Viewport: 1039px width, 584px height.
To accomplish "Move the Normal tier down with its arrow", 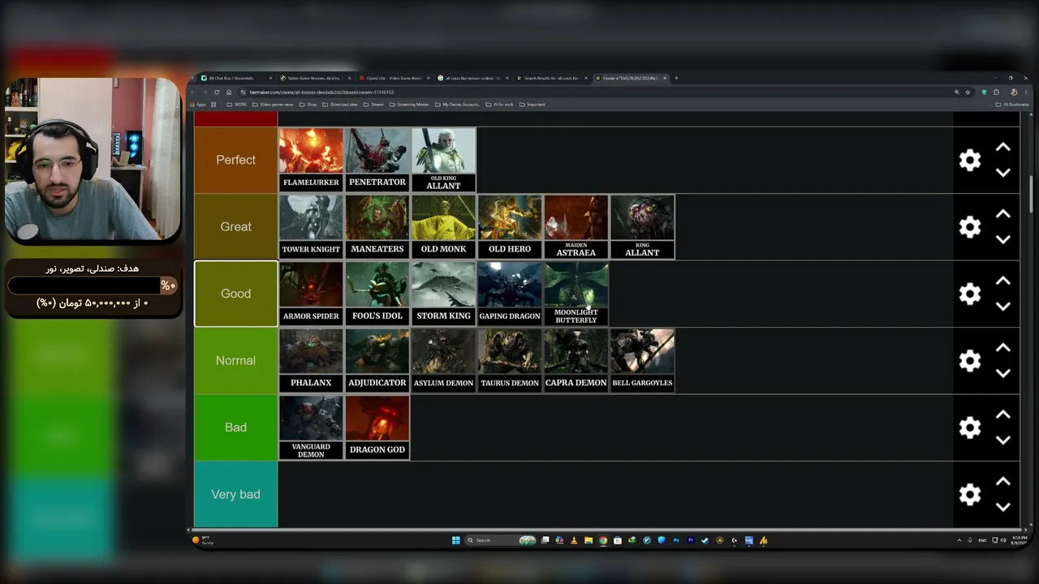I will pos(1003,373).
